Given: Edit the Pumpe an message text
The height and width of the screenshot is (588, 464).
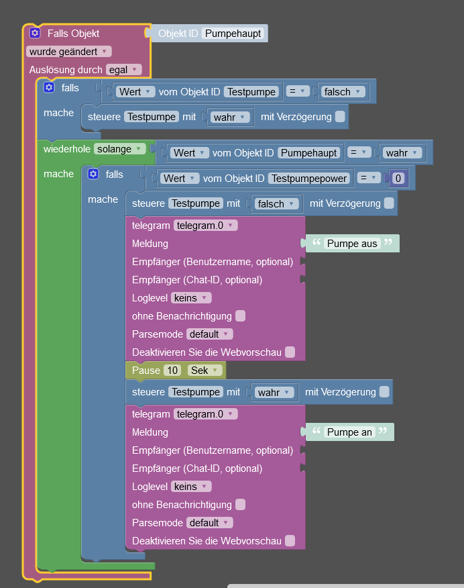Looking at the screenshot, I should coord(349,432).
